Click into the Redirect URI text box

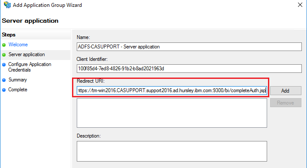pos(172,90)
